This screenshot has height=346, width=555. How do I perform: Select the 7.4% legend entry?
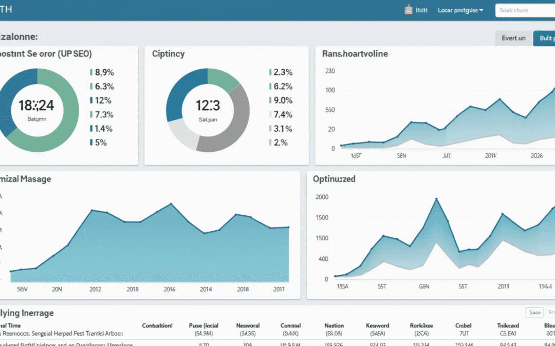click(281, 115)
